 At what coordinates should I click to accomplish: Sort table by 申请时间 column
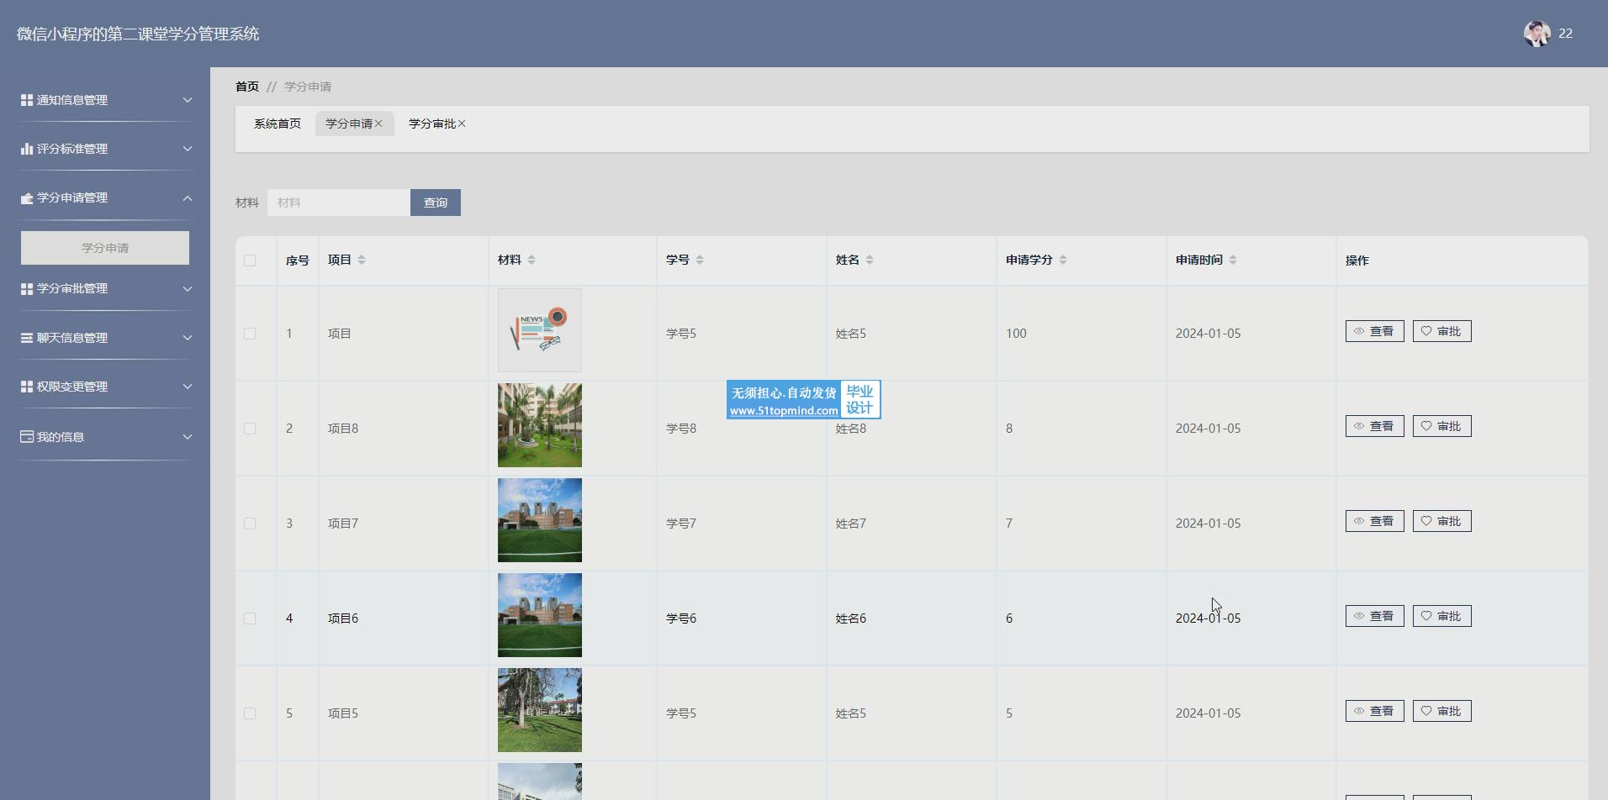coord(1233,261)
